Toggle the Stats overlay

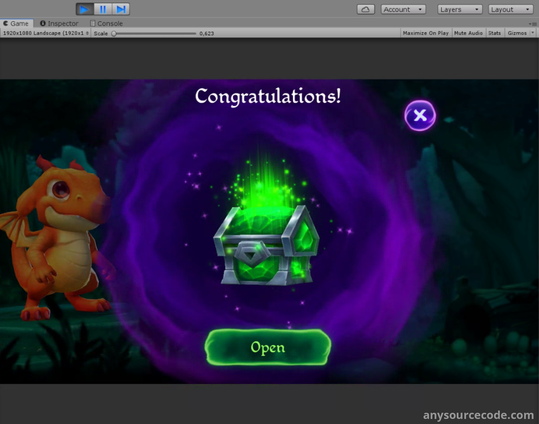click(x=494, y=33)
